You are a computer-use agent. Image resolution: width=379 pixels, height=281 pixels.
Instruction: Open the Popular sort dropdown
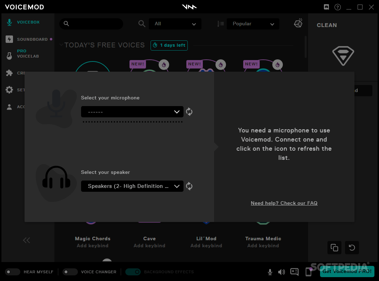click(253, 24)
